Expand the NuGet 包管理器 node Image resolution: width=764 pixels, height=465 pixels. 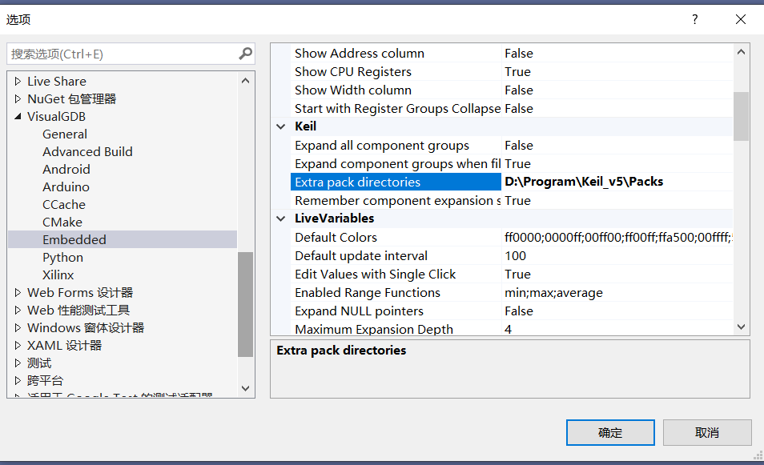tap(18, 99)
